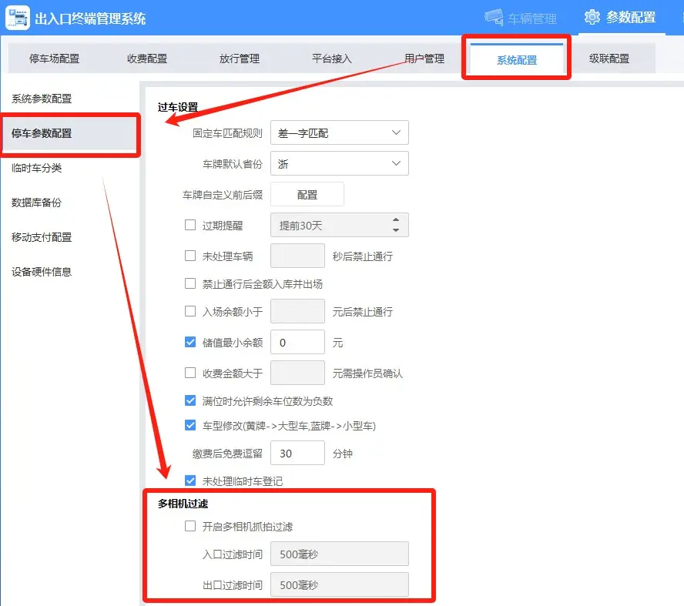
Task: Click the 车辆管理 camera icon
Action: coord(493,18)
